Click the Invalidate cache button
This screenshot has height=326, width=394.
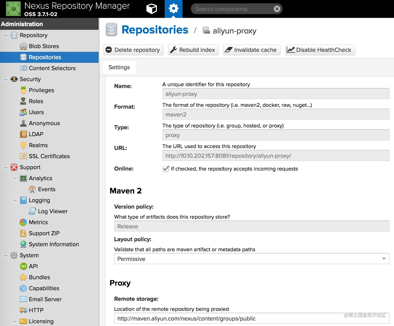click(x=251, y=50)
